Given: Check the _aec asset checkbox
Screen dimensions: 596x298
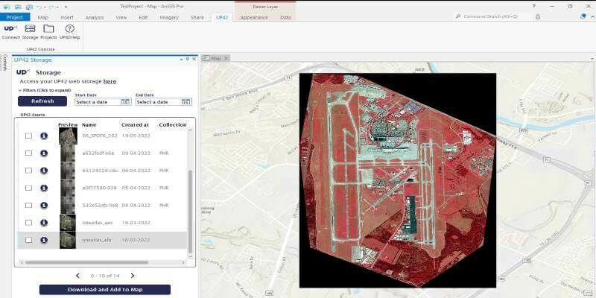Looking at the screenshot, I should [x=28, y=222].
